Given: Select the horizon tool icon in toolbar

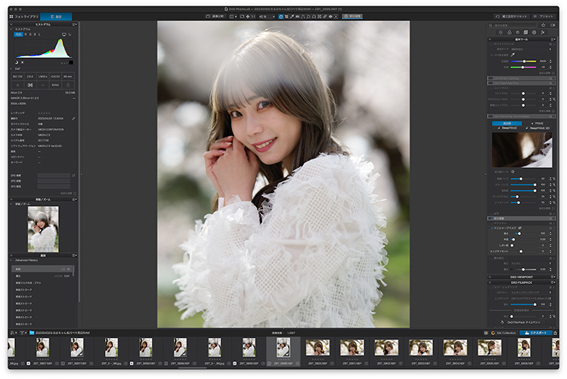Looking at the screenshot, I should pyautogui.click(x=297, y=16).
